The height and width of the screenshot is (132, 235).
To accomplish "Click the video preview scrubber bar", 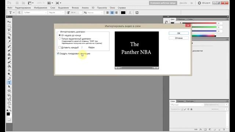I will (x=137, y=68).
